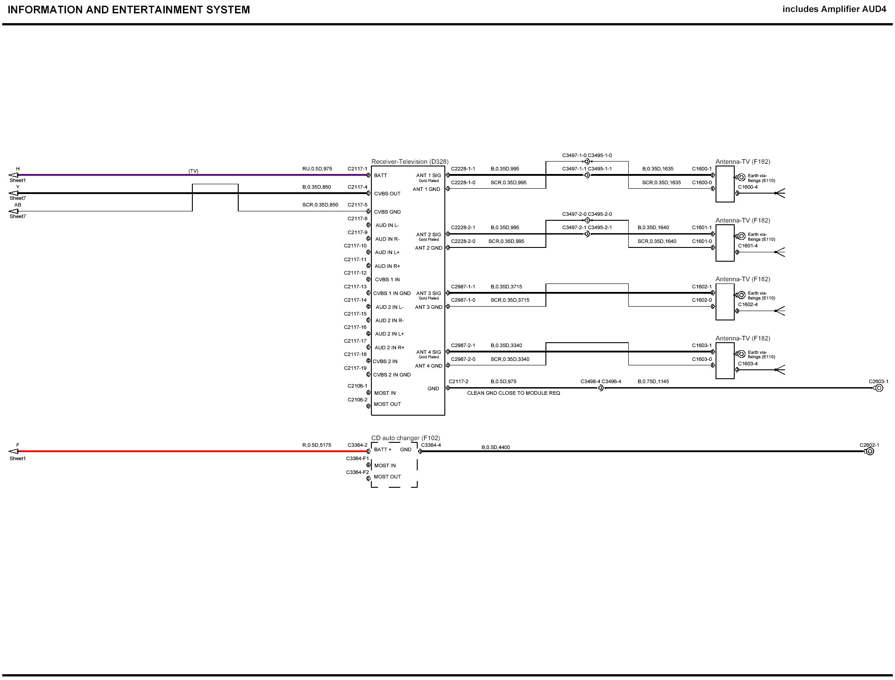Click the BATT pin terminal at C2117-1
Viewport: 895px width, 680px height.
click(x=369, y=175)
